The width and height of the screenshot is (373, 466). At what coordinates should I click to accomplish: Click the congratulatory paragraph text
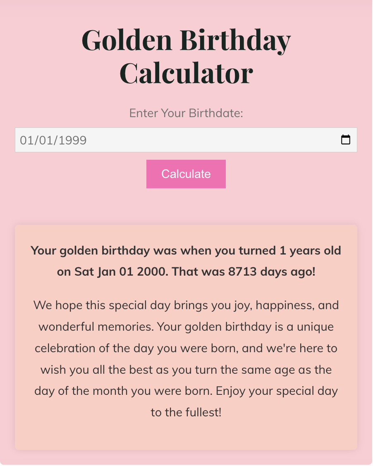[186, 358]
